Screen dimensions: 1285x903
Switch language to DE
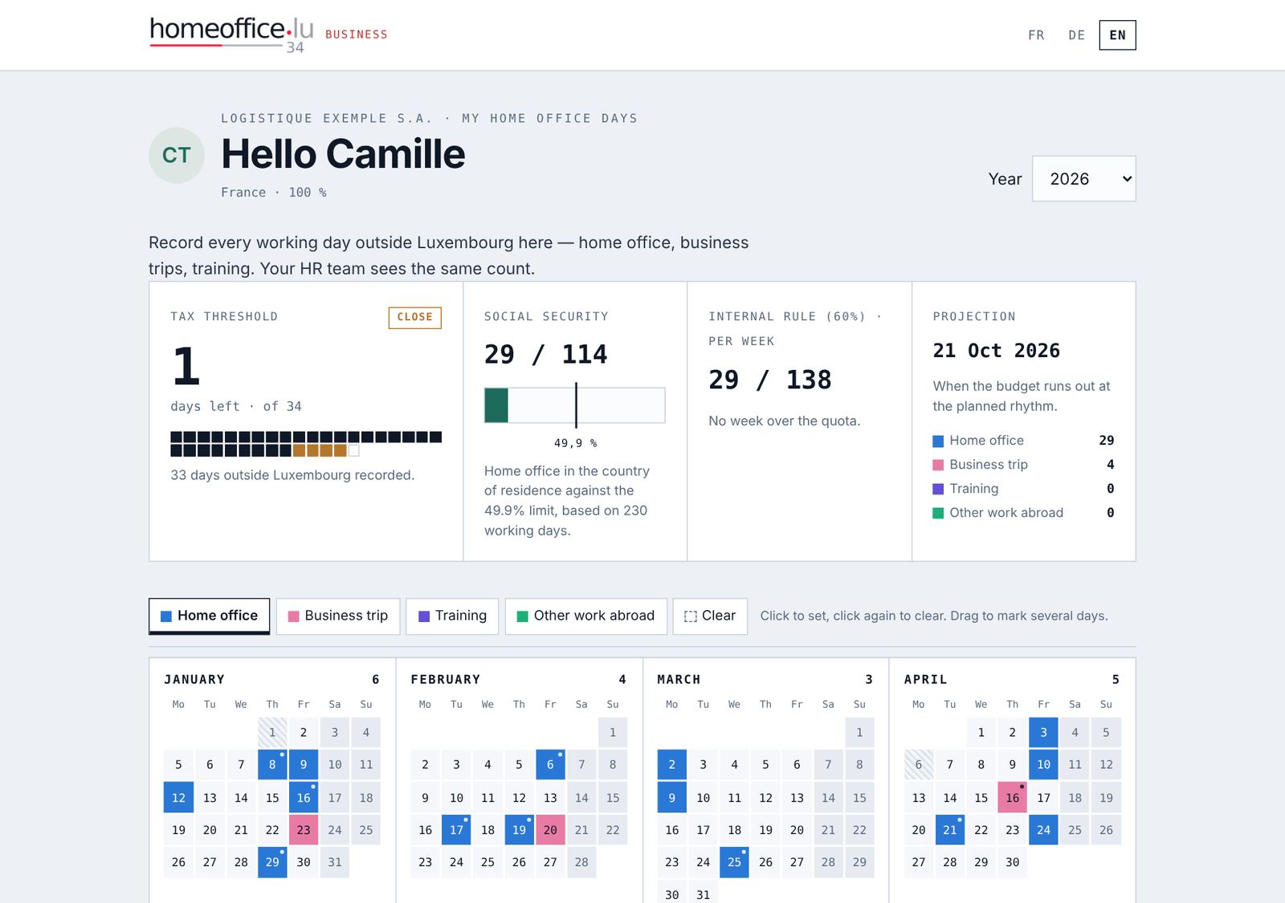click(x=1076, y=35)
